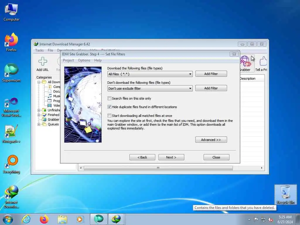Image resolution: width=300 pixels, height=225 pixels.
Task: Select Microsoft Visual Studio desktop shortcut
Action: [11, 107]
